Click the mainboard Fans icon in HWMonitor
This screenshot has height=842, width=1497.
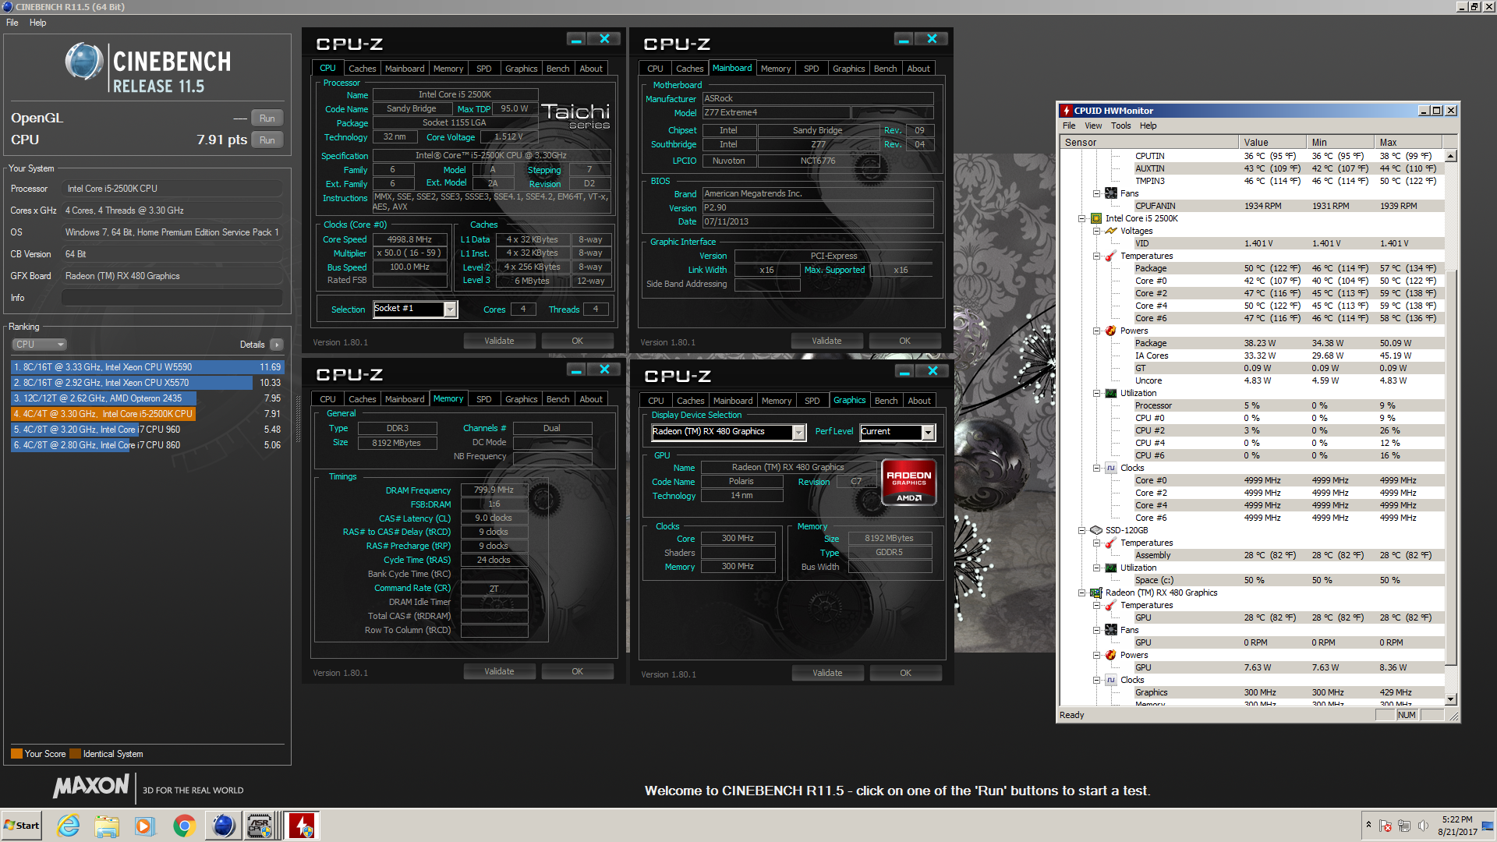tap(1111, 193)
